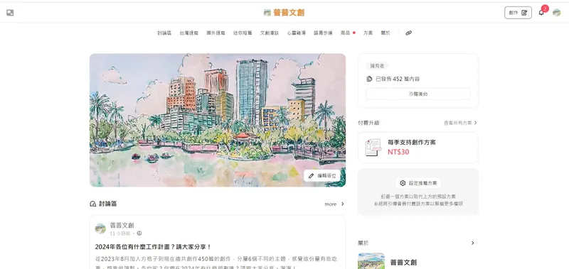The width and height of the screenshot is (569, 269).
Task: Click the 設定推薦方案 button
Action: [418, 183]
